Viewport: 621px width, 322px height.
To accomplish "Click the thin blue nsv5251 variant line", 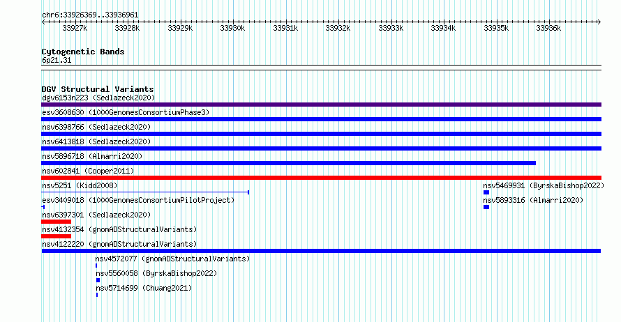I will pyautogui.click(x=145, y=192).
